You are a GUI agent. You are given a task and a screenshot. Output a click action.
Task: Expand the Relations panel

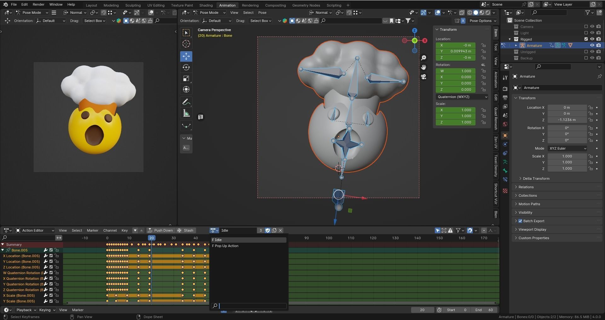tap(526, 187)
